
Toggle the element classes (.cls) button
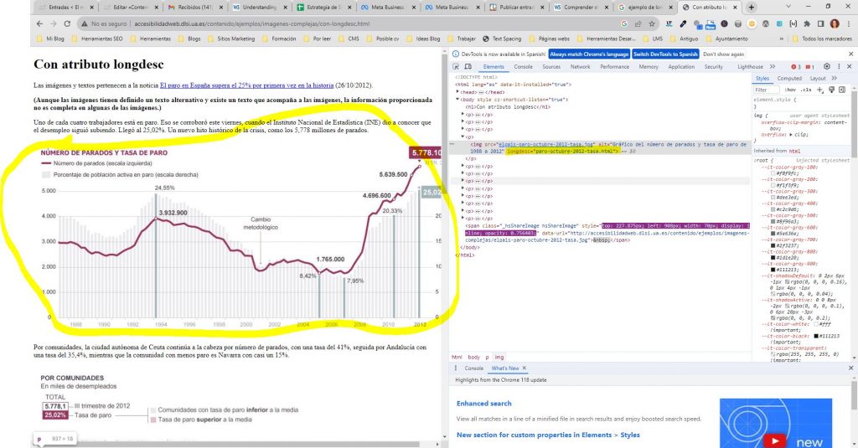click(806, 90)
